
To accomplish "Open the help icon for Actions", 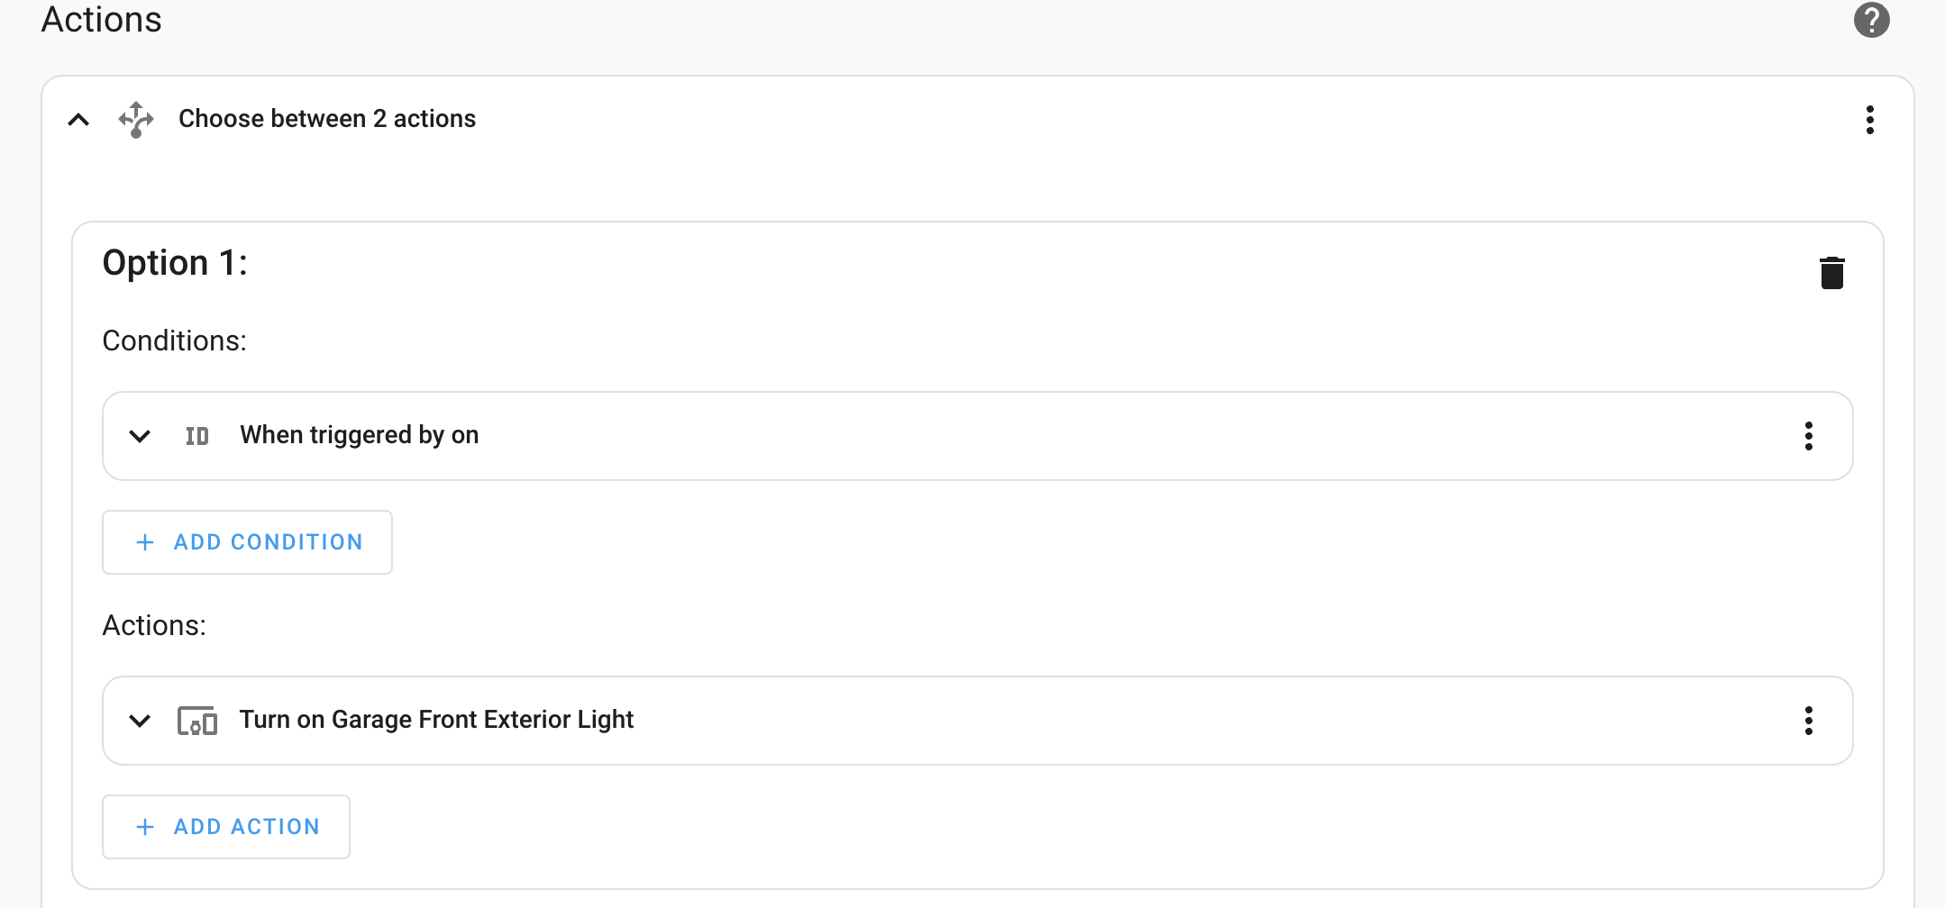I will [1870, 19].
